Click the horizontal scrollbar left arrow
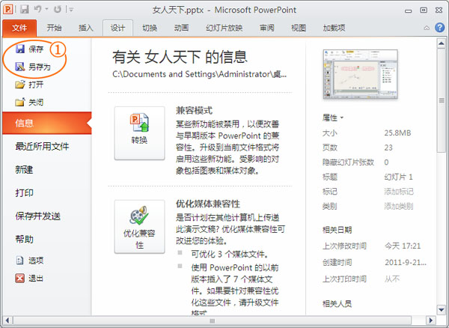 7,321
